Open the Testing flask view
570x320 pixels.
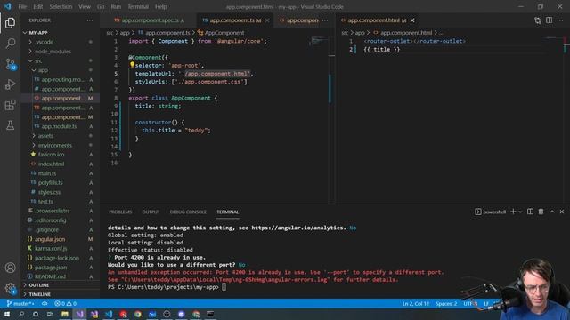tap(10, 125)
